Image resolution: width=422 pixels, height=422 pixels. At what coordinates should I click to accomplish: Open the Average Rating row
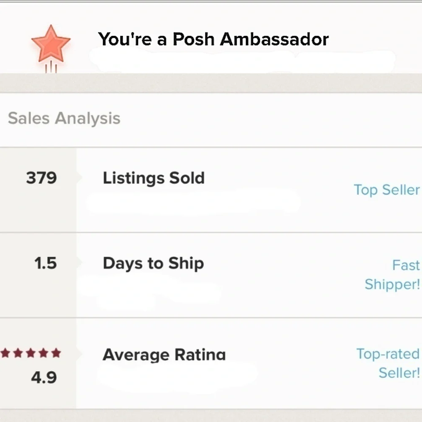(211, 364)
